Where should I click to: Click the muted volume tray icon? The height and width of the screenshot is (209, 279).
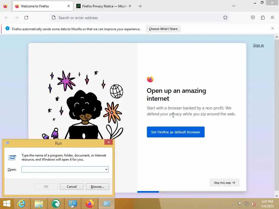tap(253, 204)
